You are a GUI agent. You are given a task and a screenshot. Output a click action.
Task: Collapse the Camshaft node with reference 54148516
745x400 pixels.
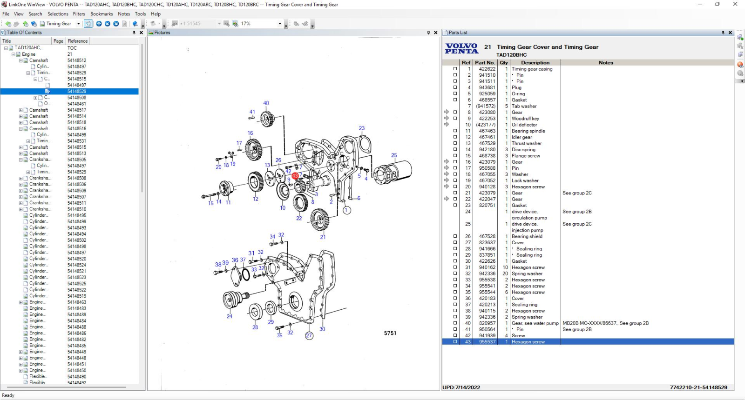[20, 129]
